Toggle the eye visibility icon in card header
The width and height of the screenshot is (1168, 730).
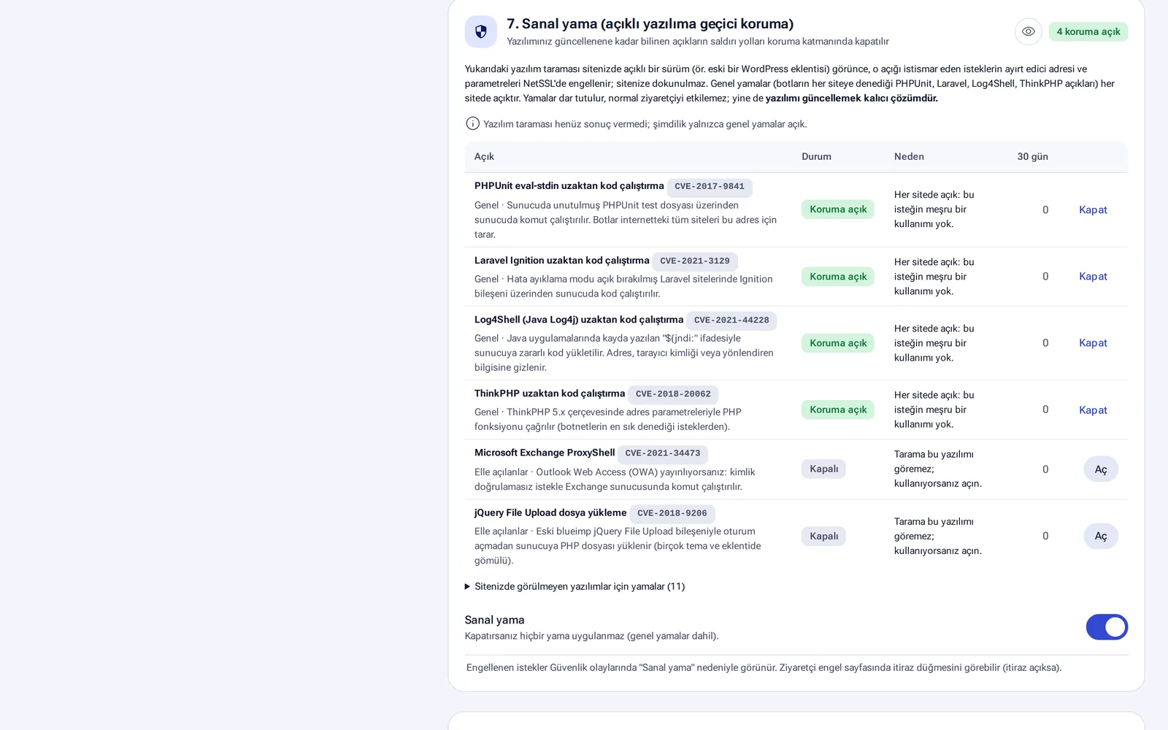1028,31
